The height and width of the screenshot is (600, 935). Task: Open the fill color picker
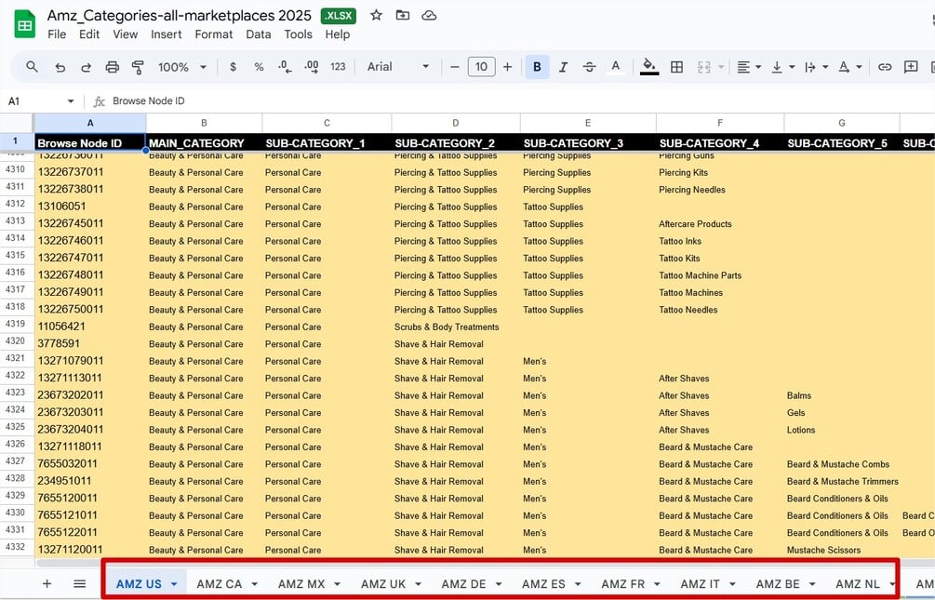point(648,66)
